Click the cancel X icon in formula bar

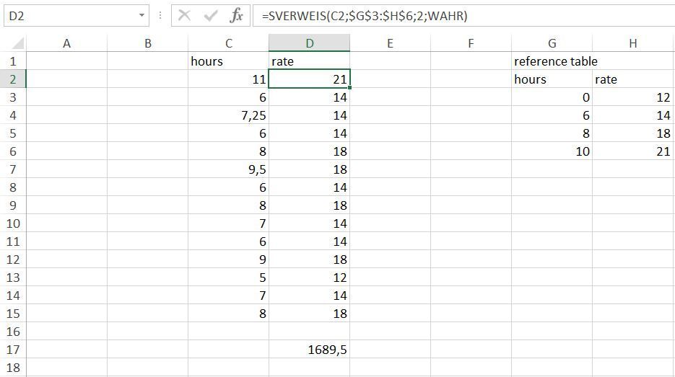(184, 16)
